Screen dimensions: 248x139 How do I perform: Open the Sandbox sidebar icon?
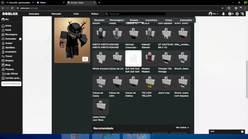tap(3, 48)
